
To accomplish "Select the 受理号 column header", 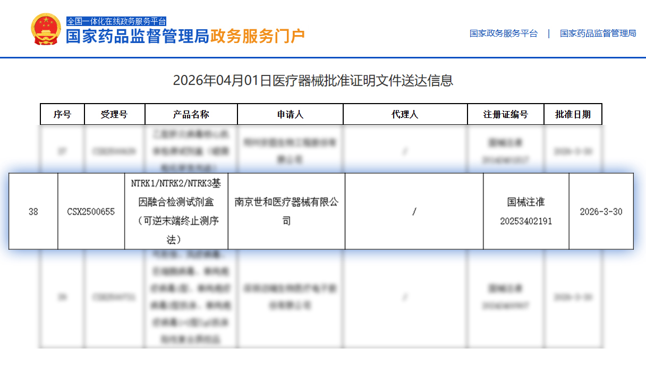I will tap(115, 114).
